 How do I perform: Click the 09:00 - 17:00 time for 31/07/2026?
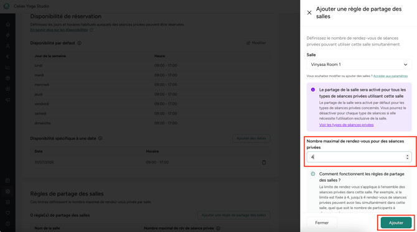[157, 162]
